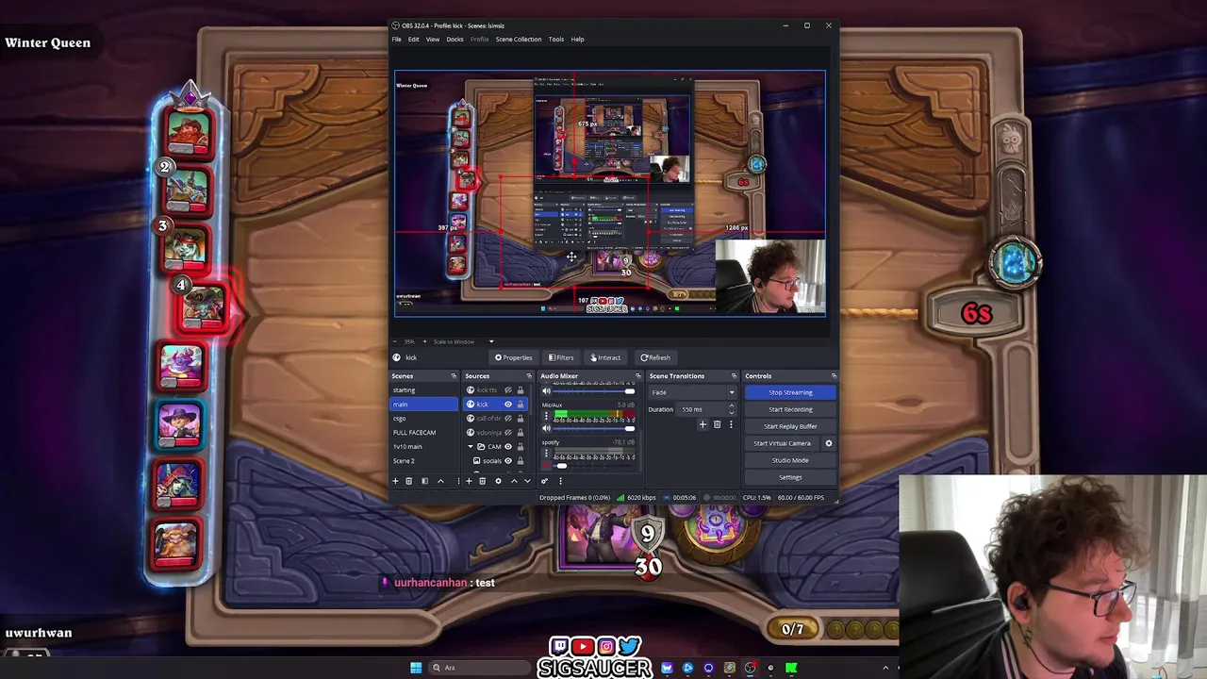Screen dimensions: 1207x679
Task: Open the Scene Collection menu
Action: pyautogui.click(x=519, y=40)
